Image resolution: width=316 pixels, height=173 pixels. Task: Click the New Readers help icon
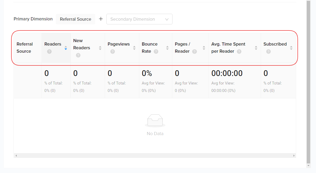[x=78, y=55]
